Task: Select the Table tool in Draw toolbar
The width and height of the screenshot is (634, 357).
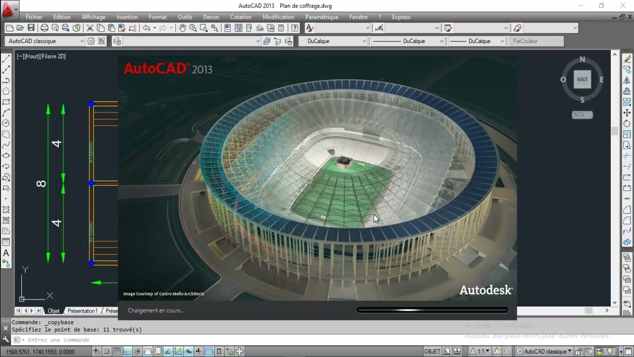Action: [6, 242]
